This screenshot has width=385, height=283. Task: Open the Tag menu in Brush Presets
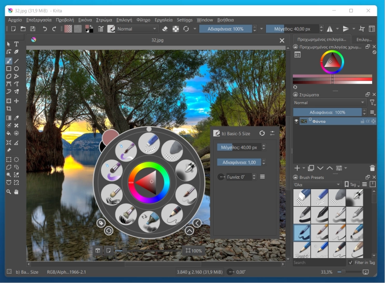pyautogui.click(x=352, y=185)
